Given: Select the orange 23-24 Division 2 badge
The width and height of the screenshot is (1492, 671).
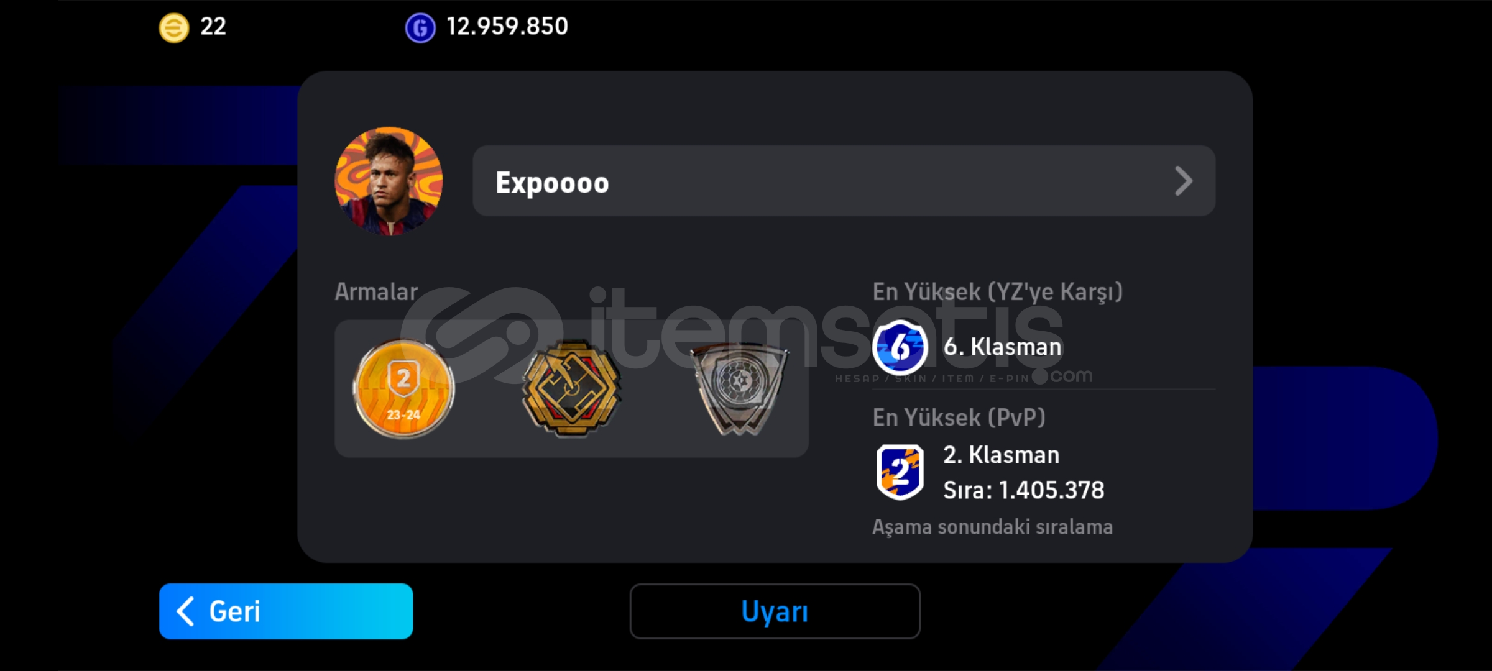Looking at the screenshot, I should [x=403, y=389].
